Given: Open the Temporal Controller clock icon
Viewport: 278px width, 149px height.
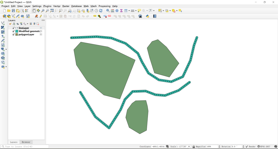Looking at the screenshot, I should point(96,11).
